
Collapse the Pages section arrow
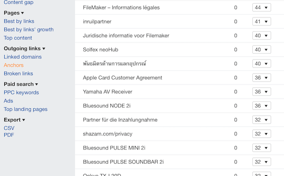22,13
